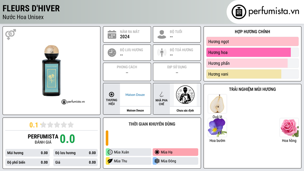Click the unisex gender symbol icon
This screenshot has height=171, width=304.
(11, 34)
